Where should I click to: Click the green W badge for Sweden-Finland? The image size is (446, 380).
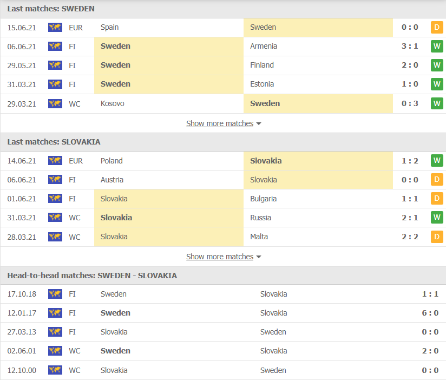[x=437, y=65]
